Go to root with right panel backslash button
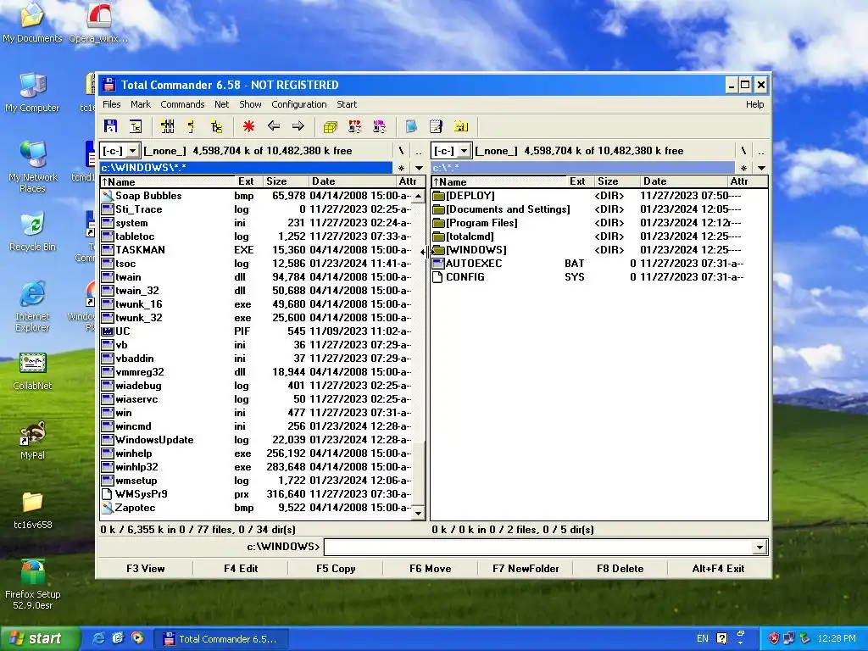Viewport: 868px width, 651px height. point(743,151)
